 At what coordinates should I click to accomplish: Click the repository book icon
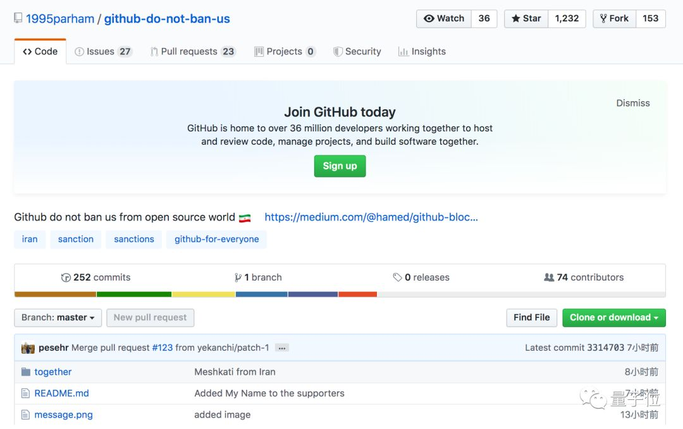[18, 18]
